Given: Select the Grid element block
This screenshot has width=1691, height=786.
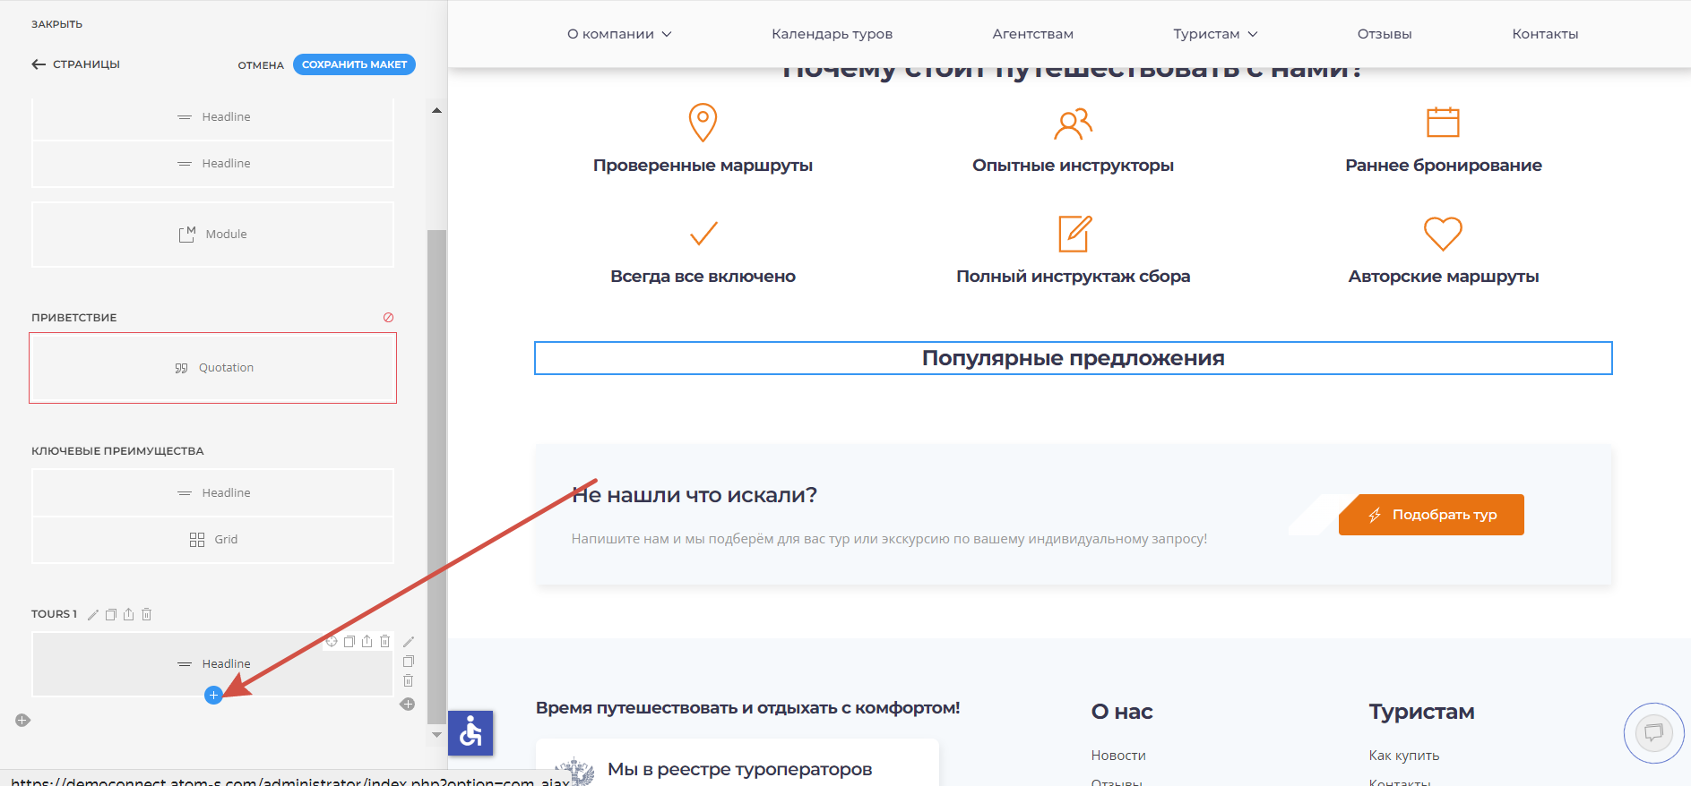Looking at the screenshot, I should click(213, 540).
